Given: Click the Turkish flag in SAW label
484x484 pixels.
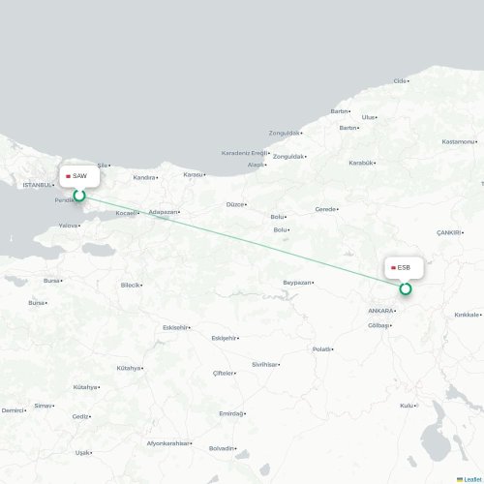Looking at the screenshot, I should (x=68, y=176).
